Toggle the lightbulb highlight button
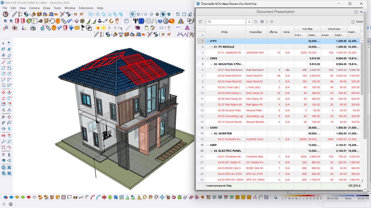Image resolution: width=371 pixels, height=208 pixels. [x=249, y=22]
